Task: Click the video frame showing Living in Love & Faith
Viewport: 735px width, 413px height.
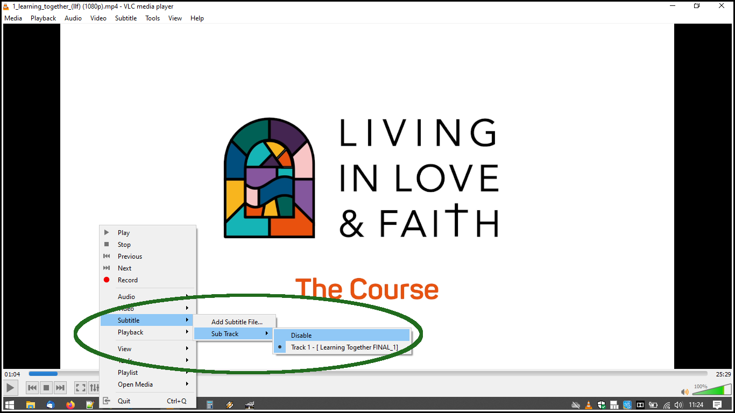Action: (367, 196)
